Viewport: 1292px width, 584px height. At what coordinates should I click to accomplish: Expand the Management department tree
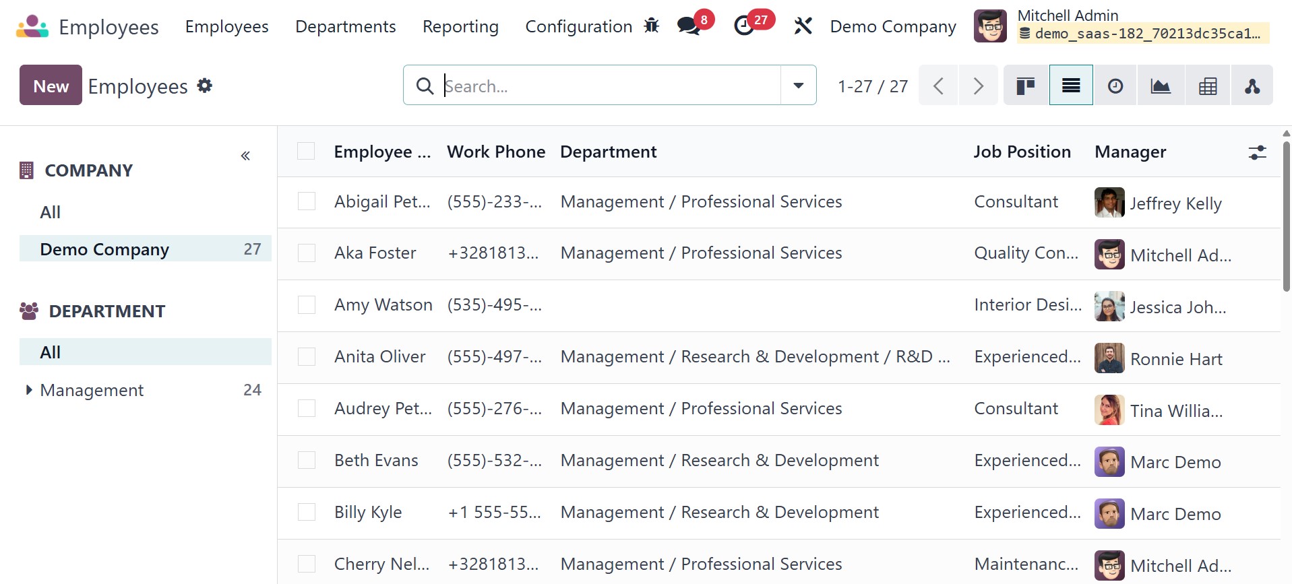point(28,390)
